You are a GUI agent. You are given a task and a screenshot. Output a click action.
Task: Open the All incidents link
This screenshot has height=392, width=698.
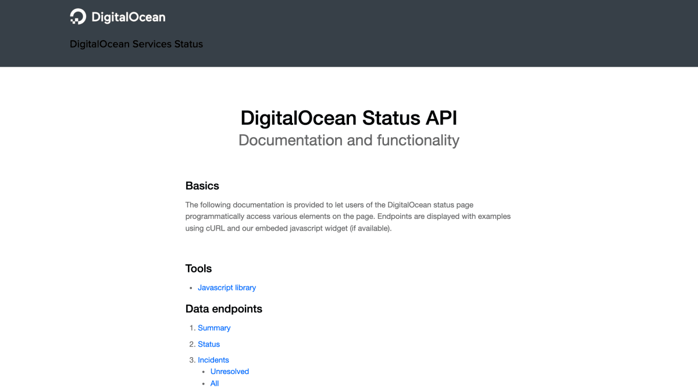215,383
